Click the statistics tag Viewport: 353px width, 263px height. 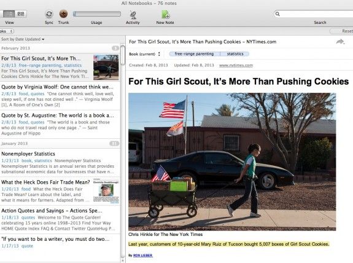(x=235, y=54)
